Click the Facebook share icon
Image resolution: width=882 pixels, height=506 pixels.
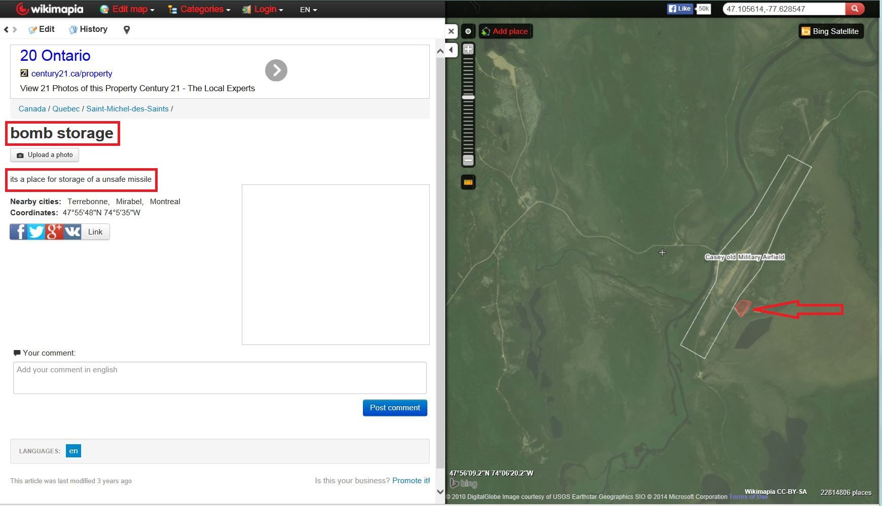coord(18,232)
